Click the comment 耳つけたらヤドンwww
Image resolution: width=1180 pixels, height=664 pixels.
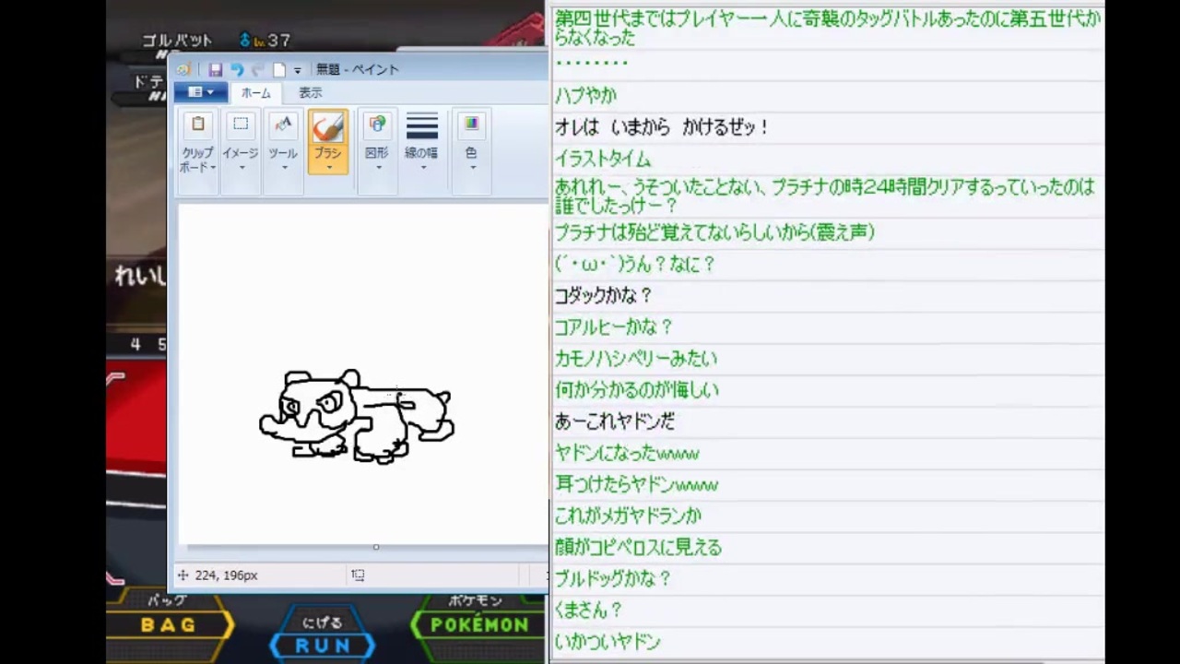click(636, 484)
